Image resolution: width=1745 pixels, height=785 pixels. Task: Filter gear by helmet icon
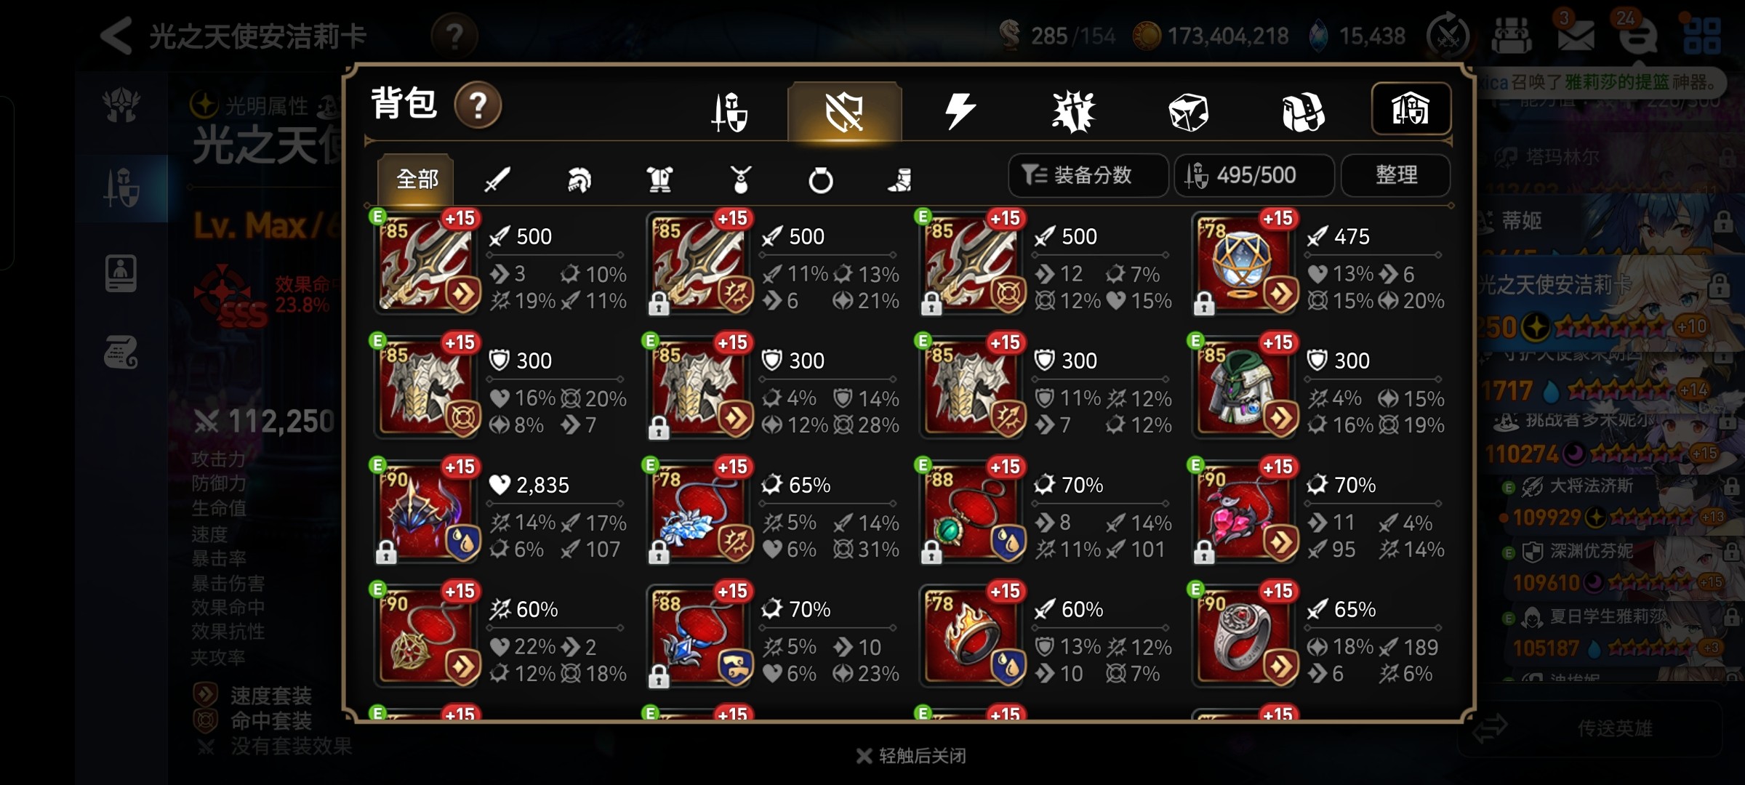(x=579, y=179)
